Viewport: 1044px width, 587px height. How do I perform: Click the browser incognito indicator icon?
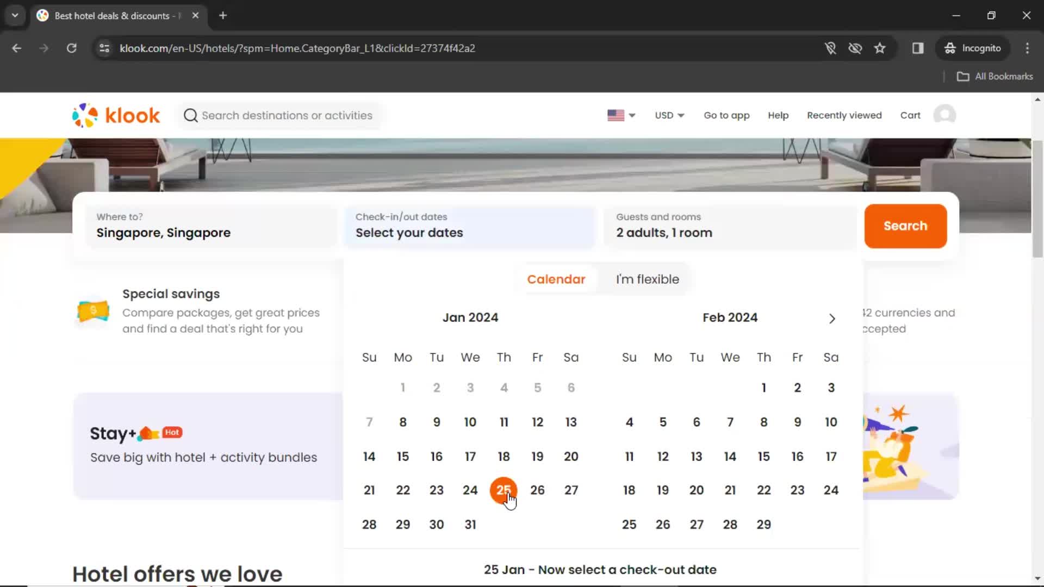coord(950,48)
